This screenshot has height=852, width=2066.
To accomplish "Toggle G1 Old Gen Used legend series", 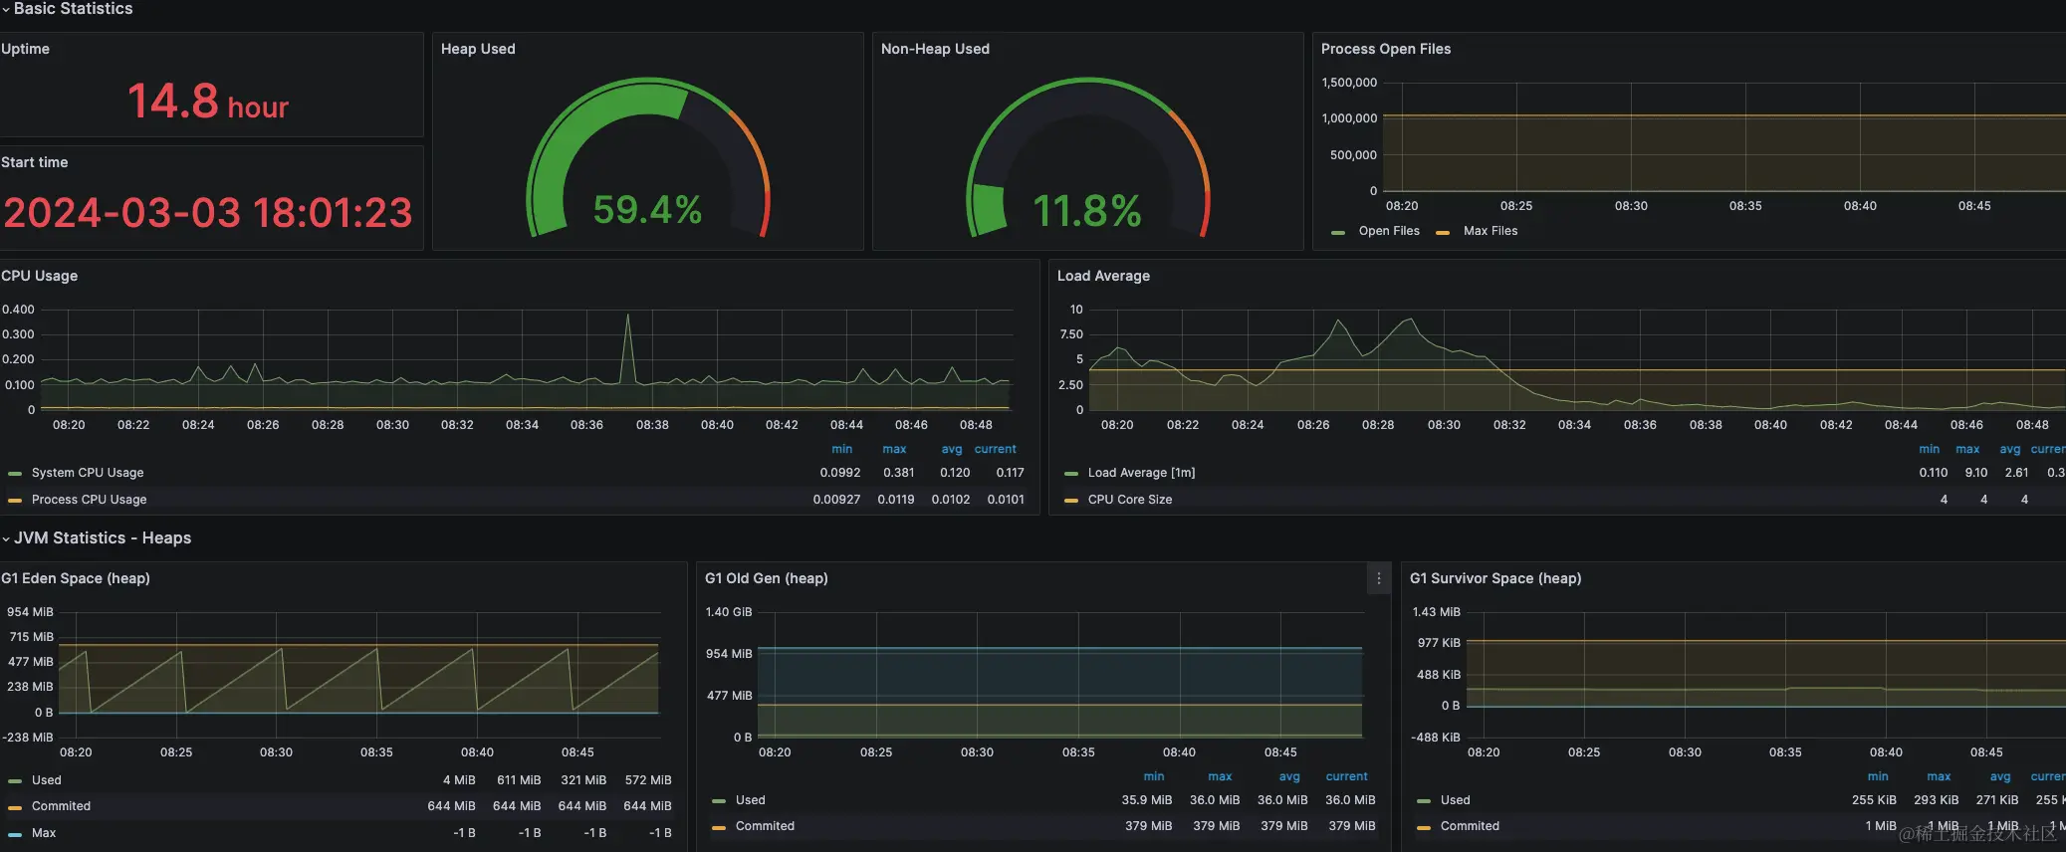I will 751,800.
